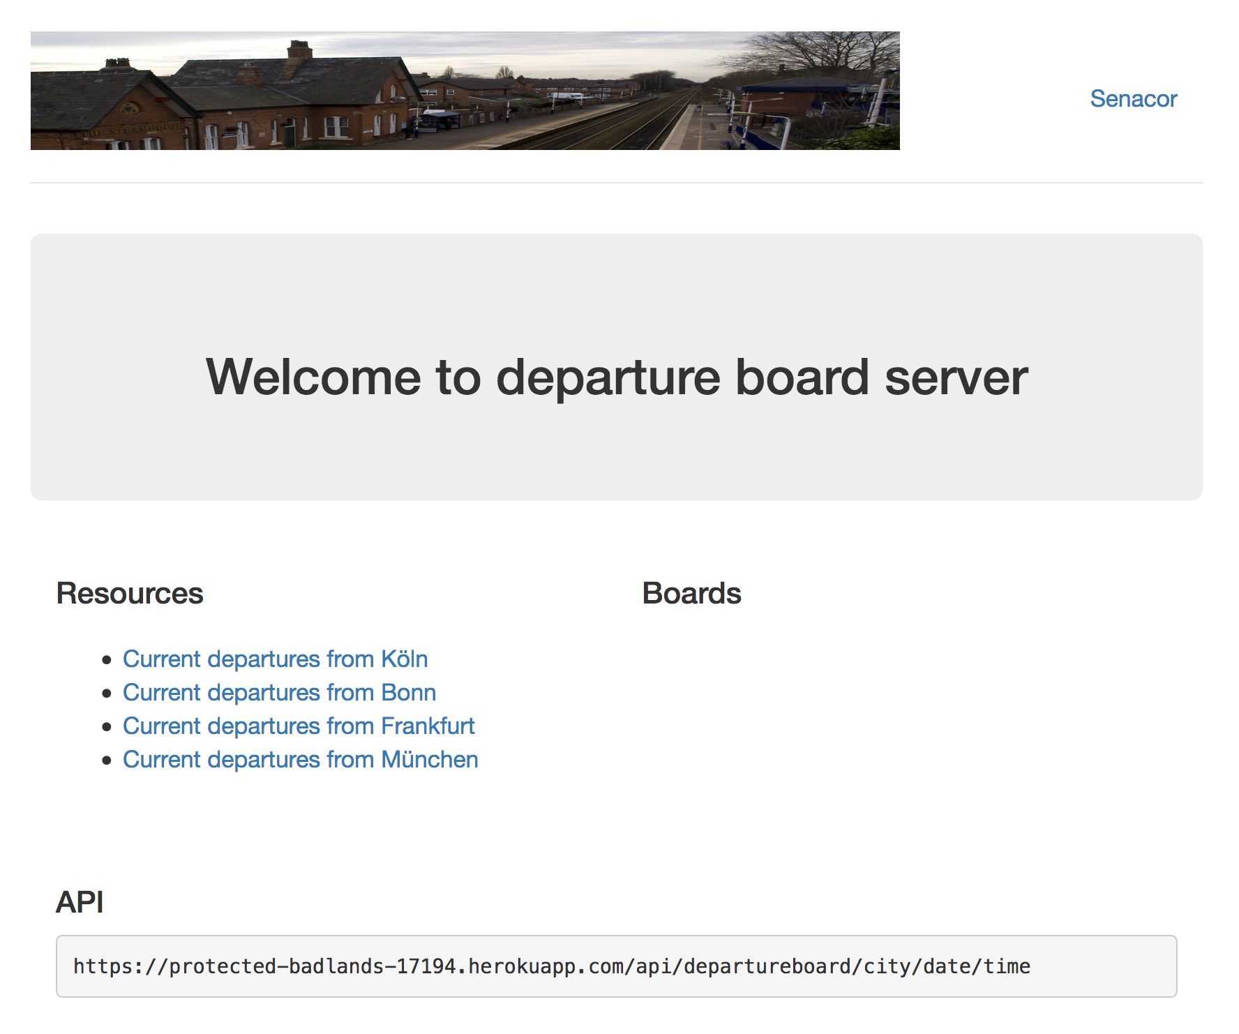Click the Welcome to departure board server heading
This screenshot has width=1239, height=1034.
pyautogui.click(x=617, y=377)
